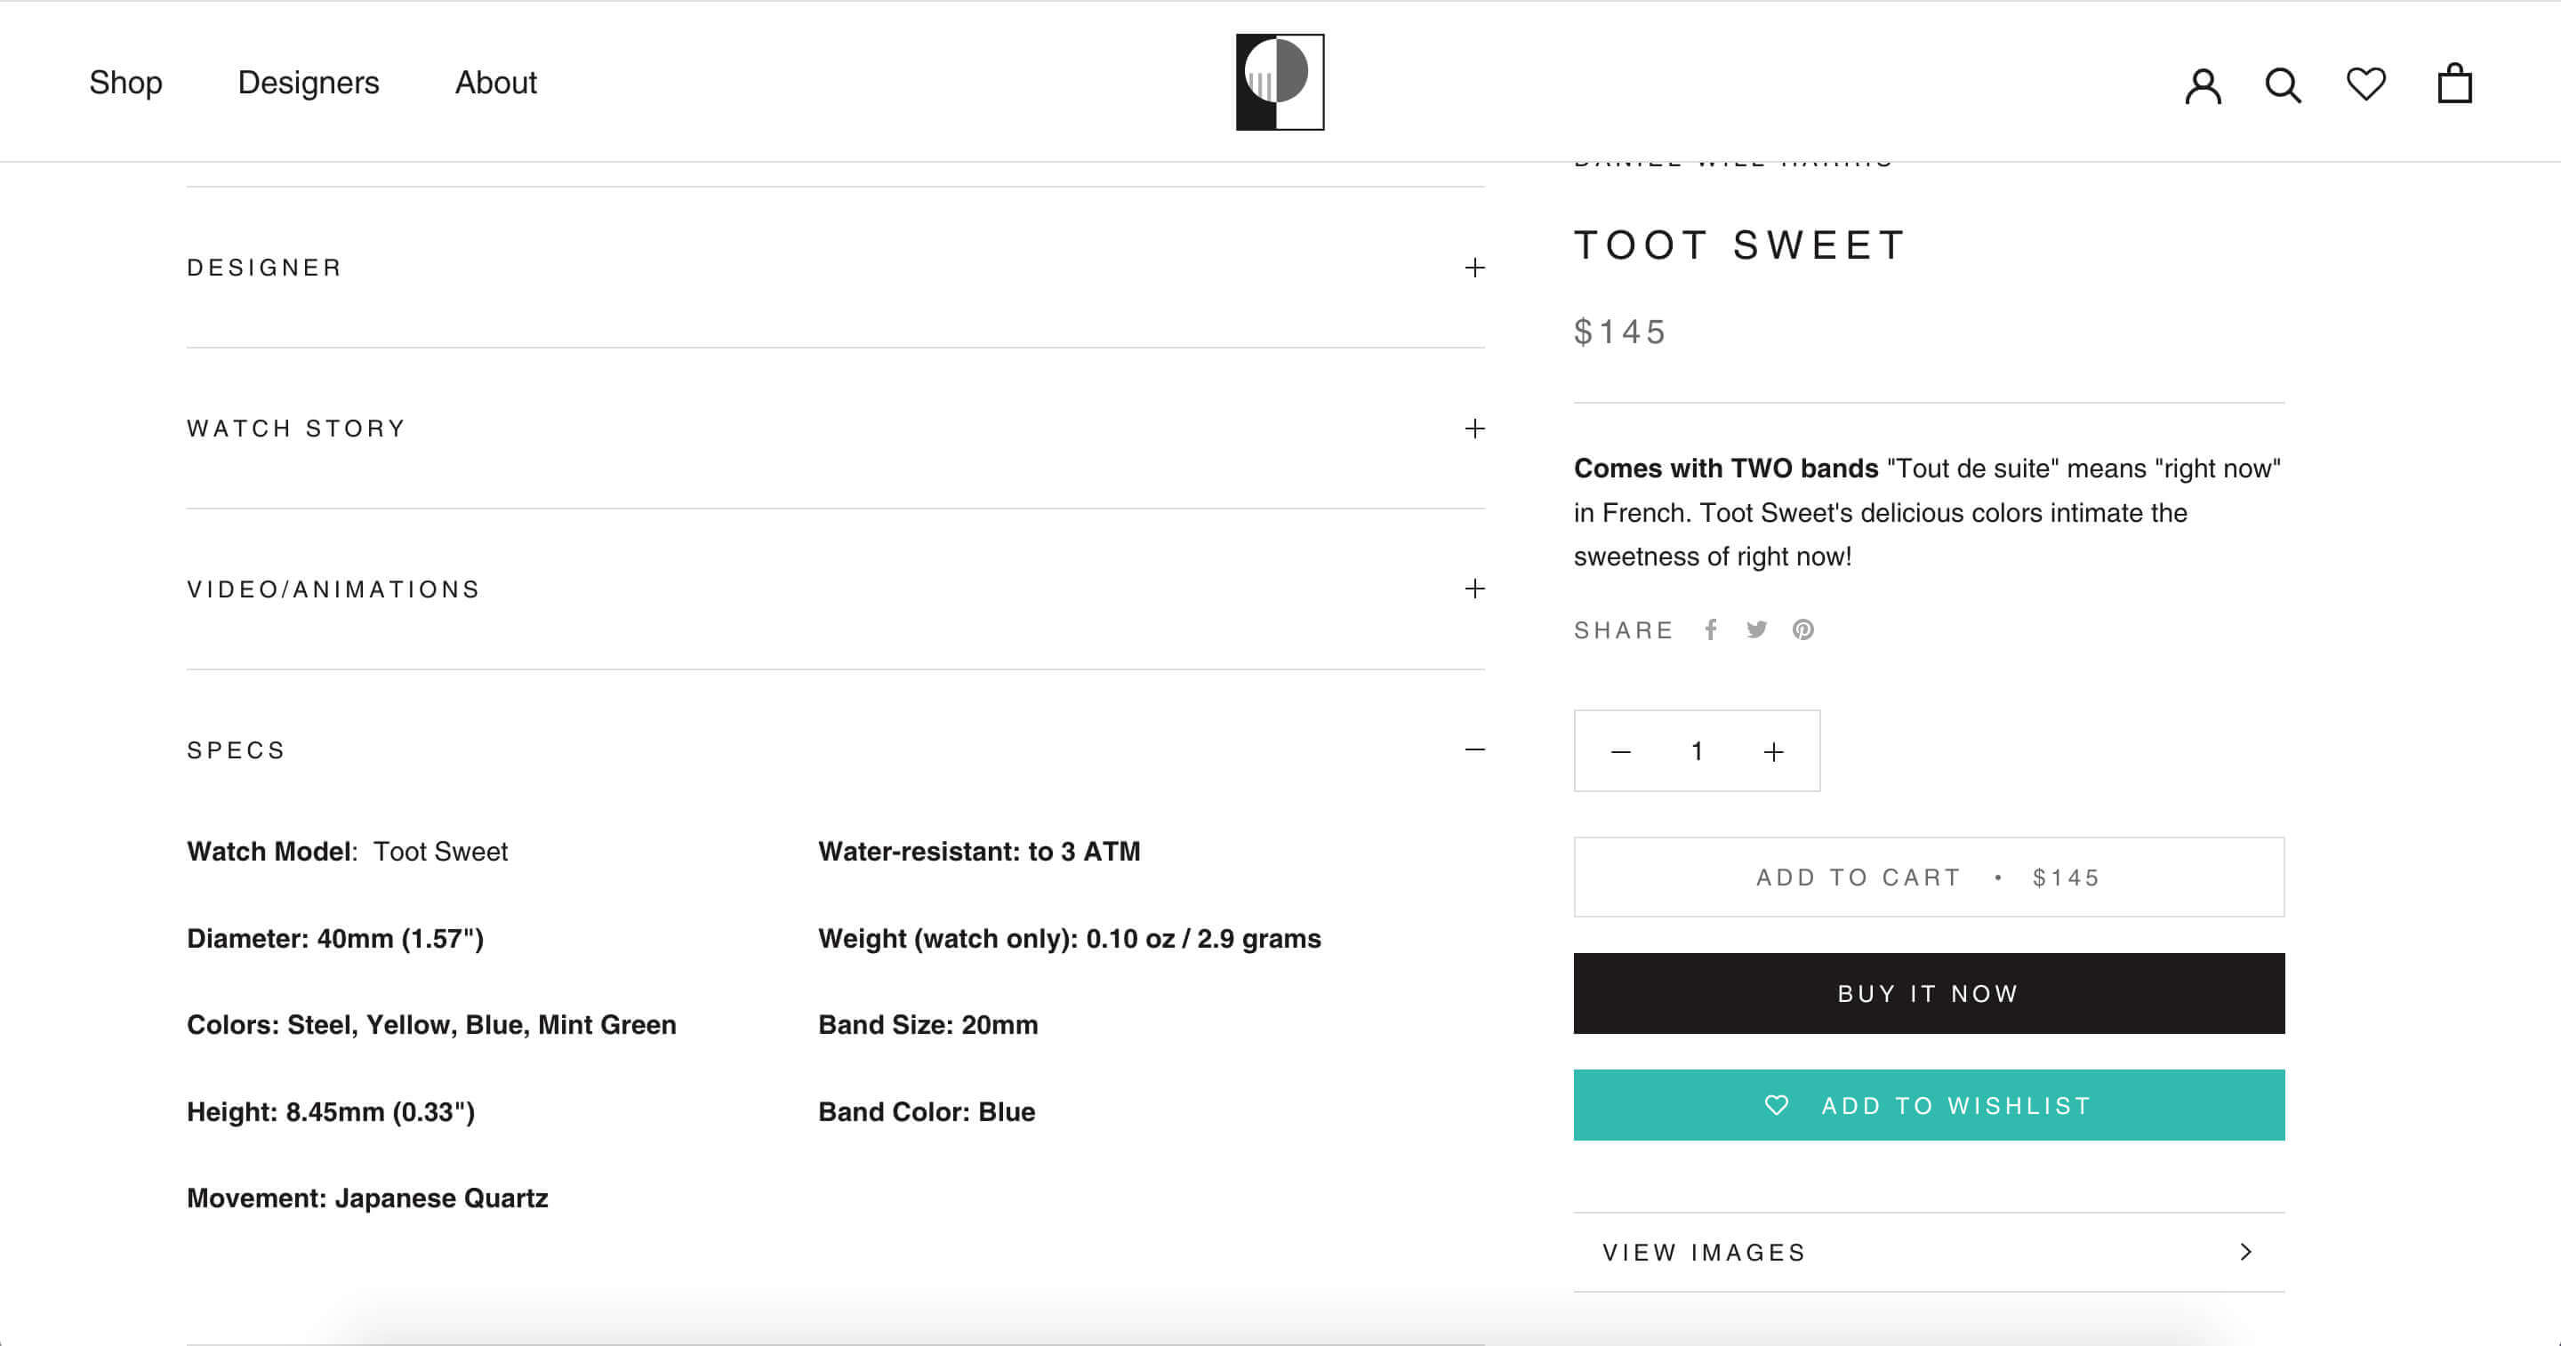Expand the Watch Story section

1474,429
